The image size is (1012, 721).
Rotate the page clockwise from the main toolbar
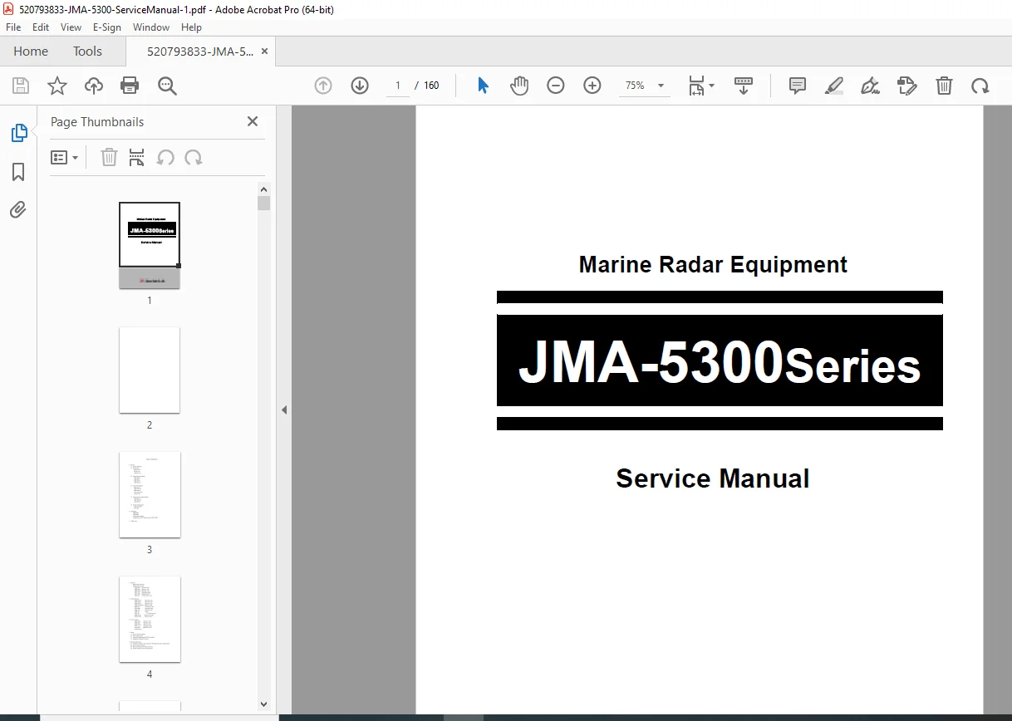pos(980,86)
